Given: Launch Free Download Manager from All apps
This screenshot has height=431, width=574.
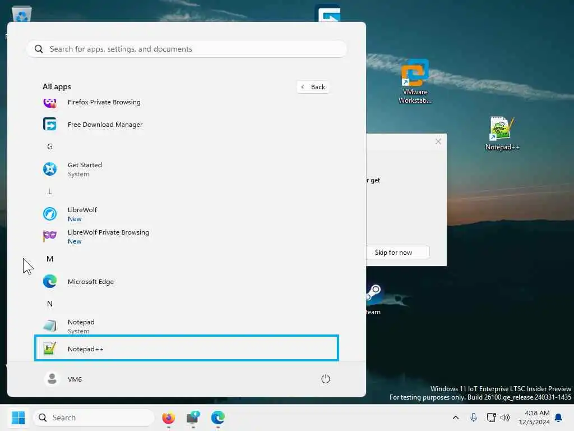Looking at the screenshot, I should pos(187,125).
